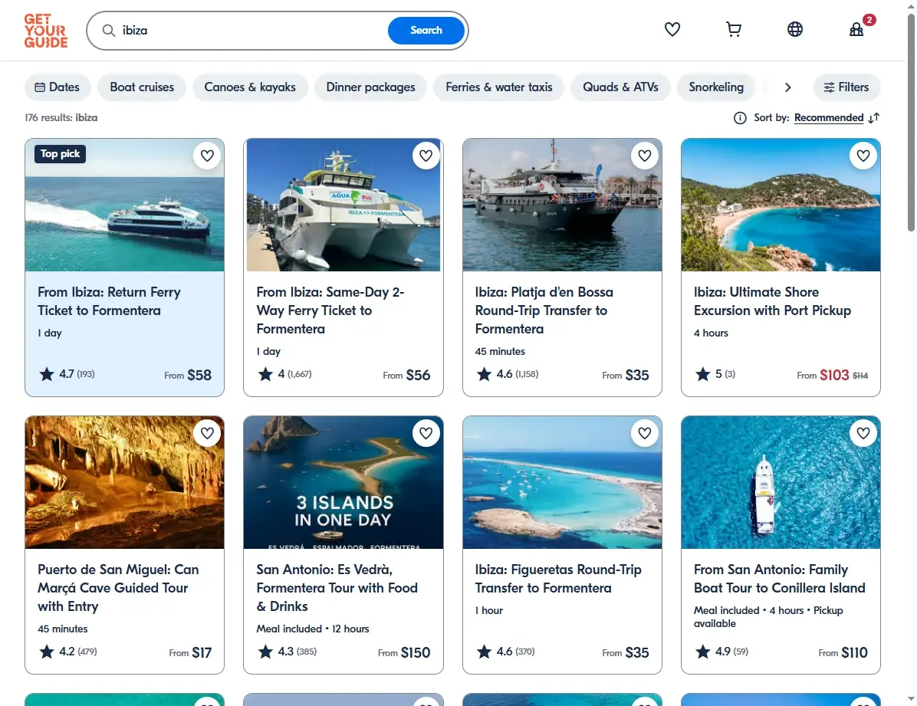
Task: Favorite the Ultimate Shore Excursion card
Action: click(863, 156)
